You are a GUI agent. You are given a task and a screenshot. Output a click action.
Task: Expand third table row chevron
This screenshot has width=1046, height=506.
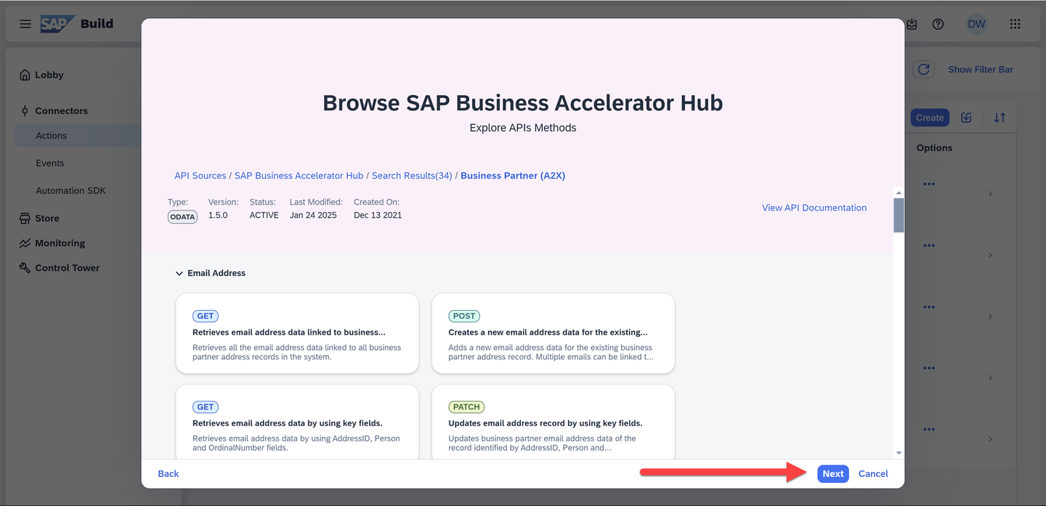coord(990,317)
